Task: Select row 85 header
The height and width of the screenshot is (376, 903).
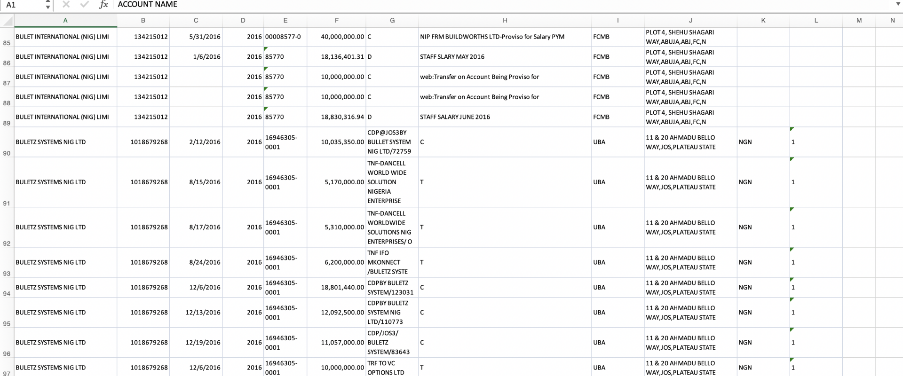Action: coord(7,37)
